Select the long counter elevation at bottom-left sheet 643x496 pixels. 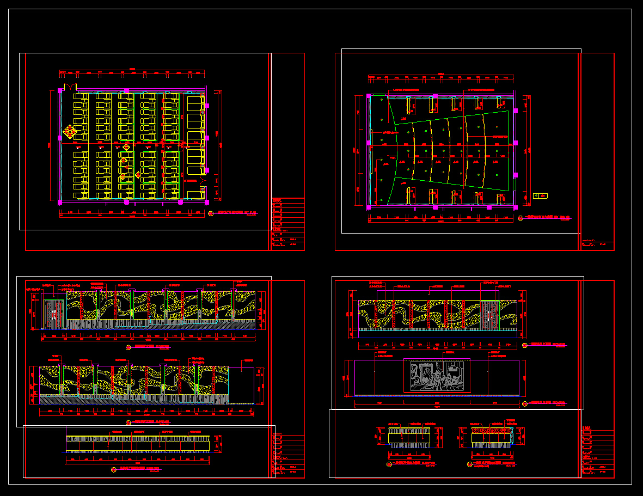138,444
